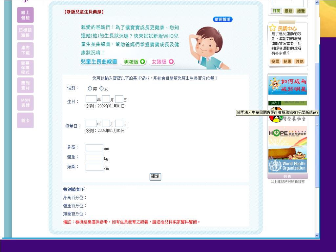Click the scrollbar down arrow
336x252 pixels.
(317, 235)
